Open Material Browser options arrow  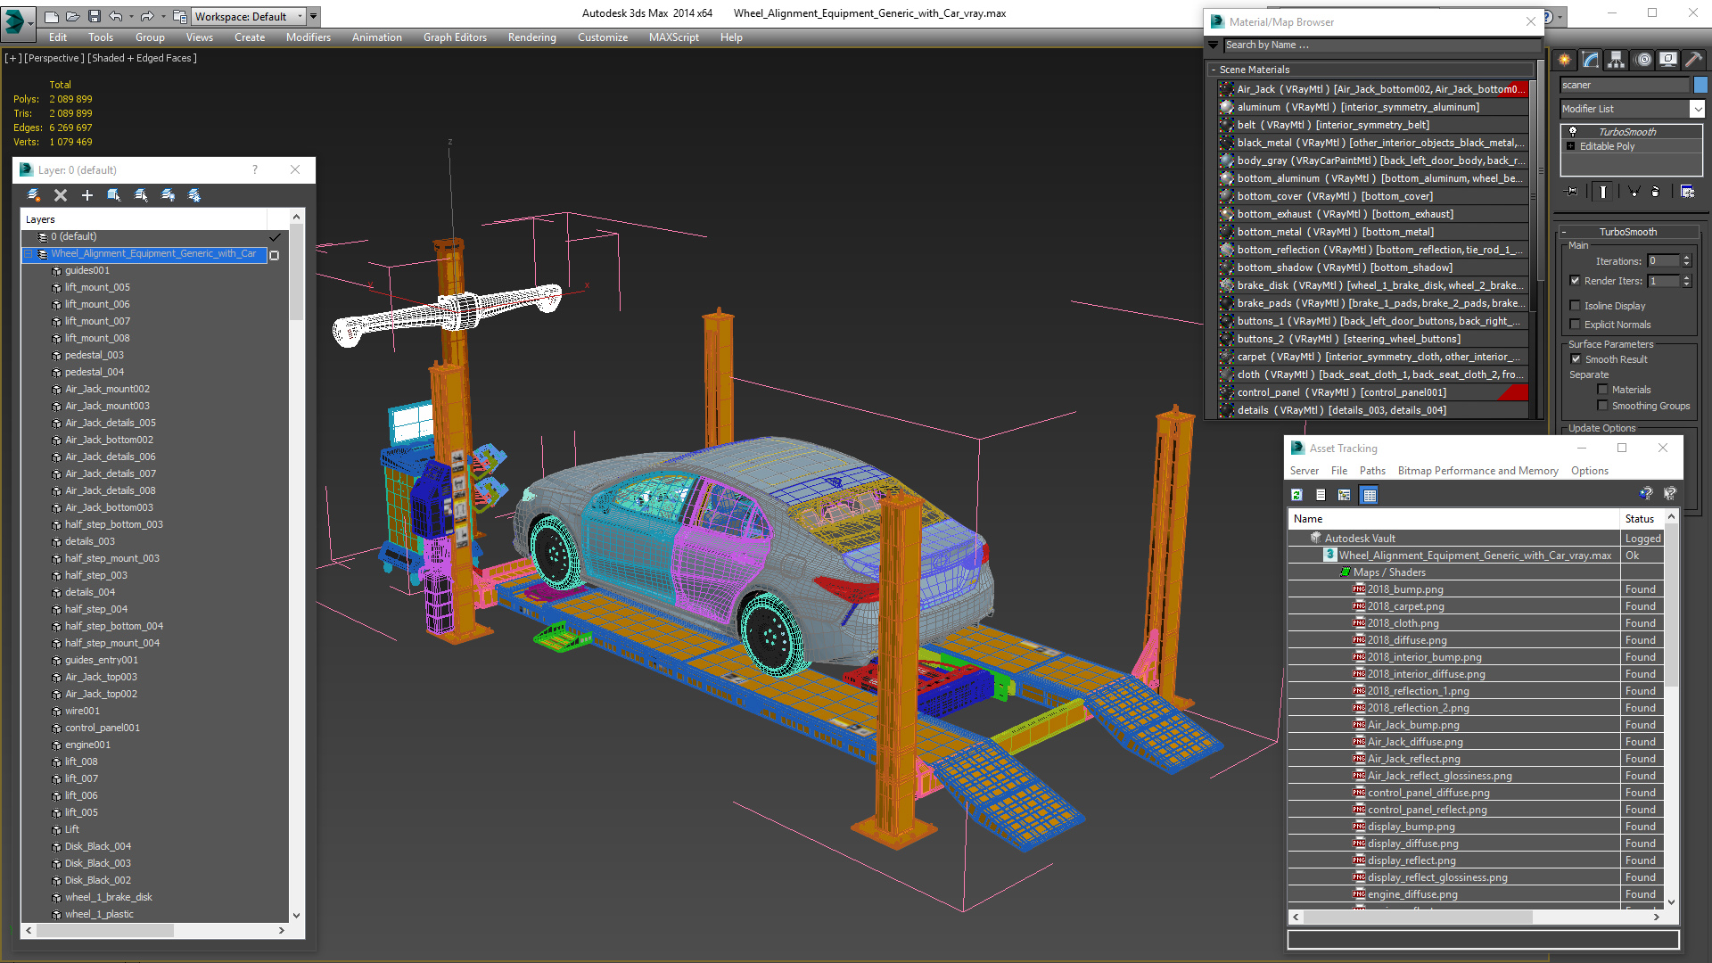[1213, 45]
